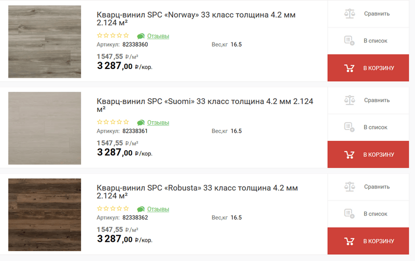Viewport: 415px width, 261px height.
Task: Click the Norway gray wood floor thumbnail
Action: [x=45, y=41]
